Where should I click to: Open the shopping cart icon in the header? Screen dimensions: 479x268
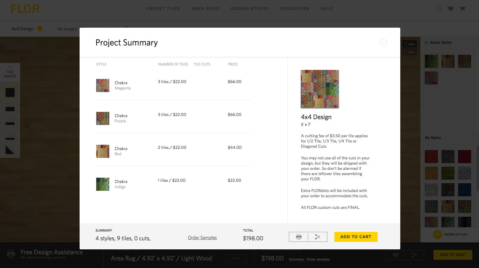click(x=462, y=9)
